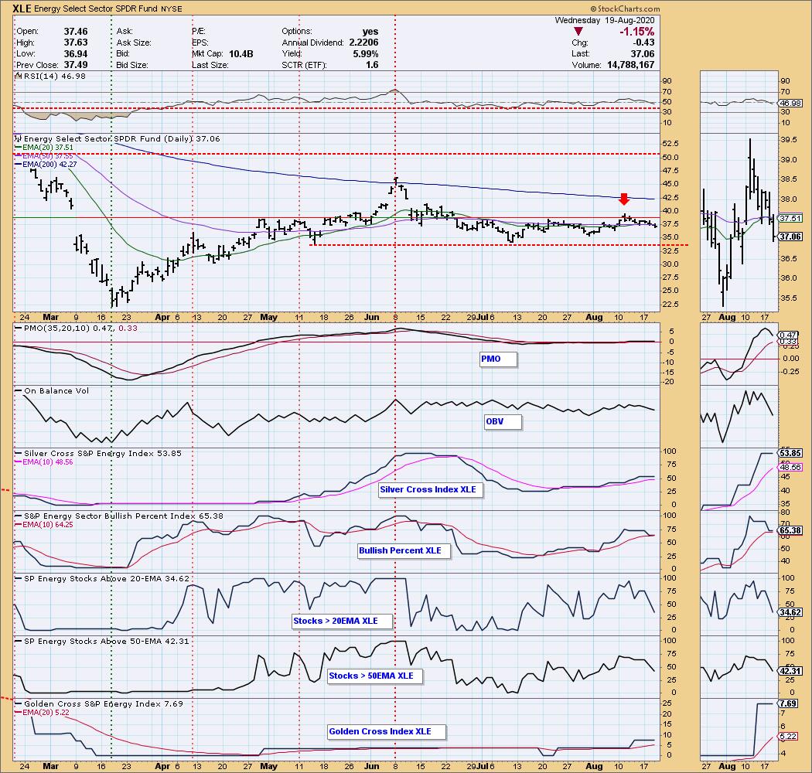Image resolution: width=812 pixels, height=773 pixels.
Task: Click the 'Stocks > 20EMA XLE' annotation box
Action: (342, 621)
